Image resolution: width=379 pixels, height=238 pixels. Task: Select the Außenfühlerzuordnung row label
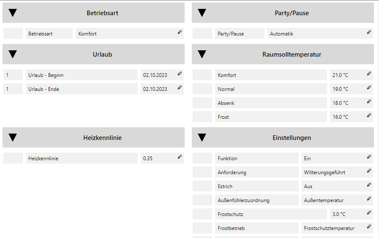[256, 200]
